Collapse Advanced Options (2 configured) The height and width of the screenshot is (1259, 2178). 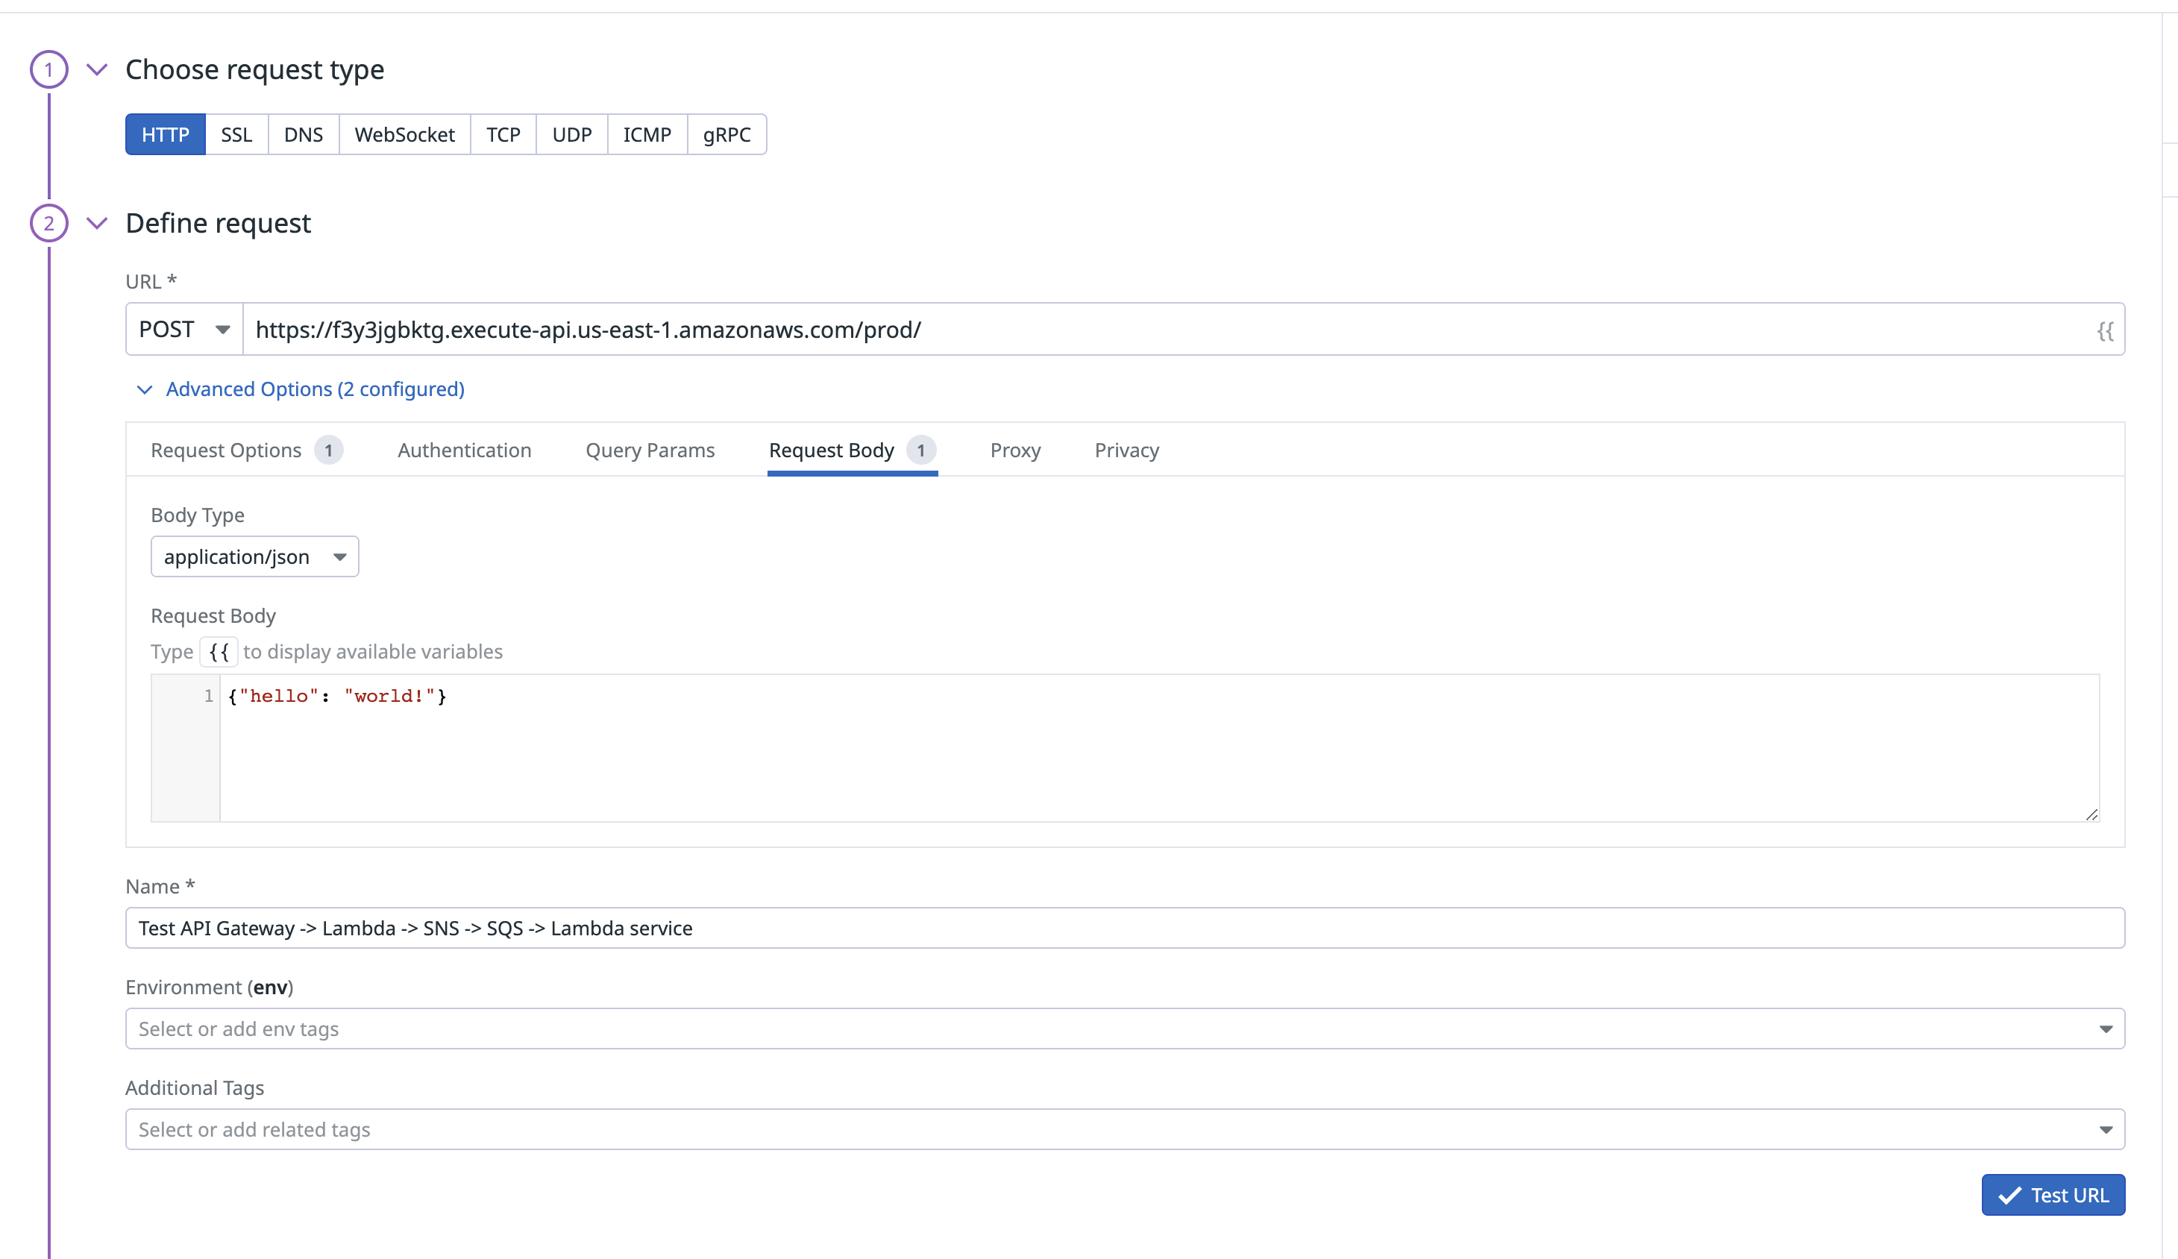pyautogui.click(x=301, y=389)
